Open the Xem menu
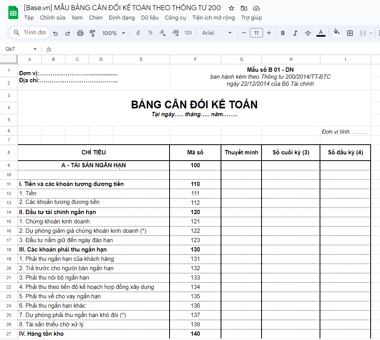The height and width of the screenshot is (340, 380). (77, 18)
